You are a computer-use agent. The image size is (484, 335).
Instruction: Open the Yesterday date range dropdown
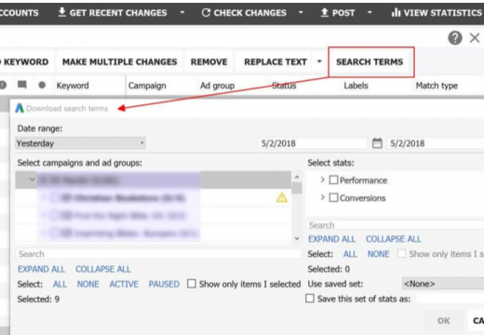click(x=80, y=143)
